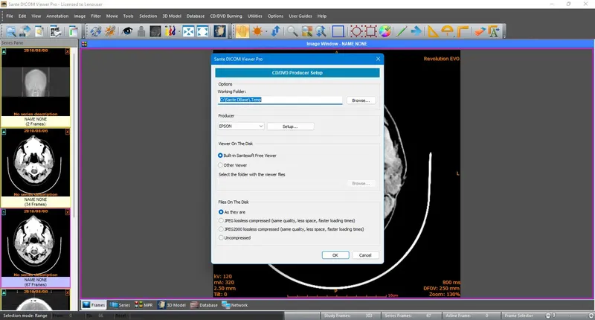This screenshot has height=320, width=595.
Task: Click the Browse button for Working Folder
Action: (x=361, y=100)
